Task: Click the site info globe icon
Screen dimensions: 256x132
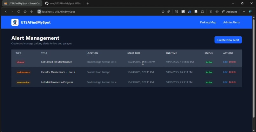Action: pyautogui.click(x=39, y=12)
